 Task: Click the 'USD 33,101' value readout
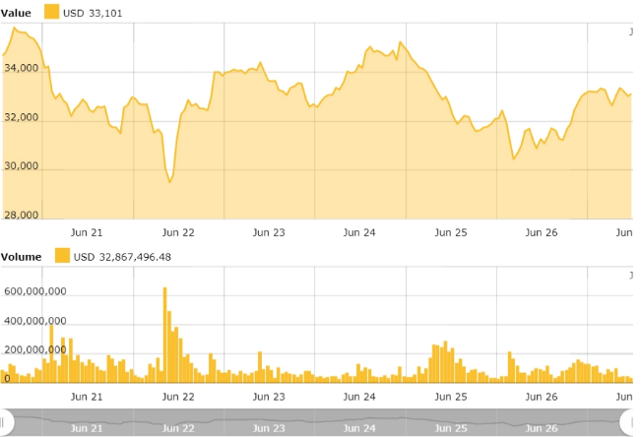93,13
